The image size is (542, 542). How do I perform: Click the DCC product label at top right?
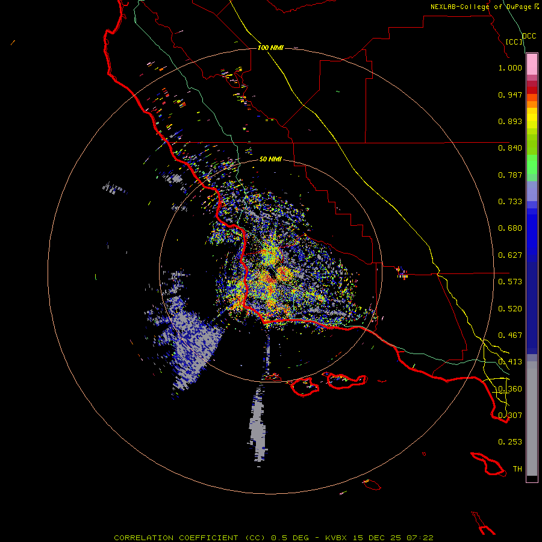529,36
